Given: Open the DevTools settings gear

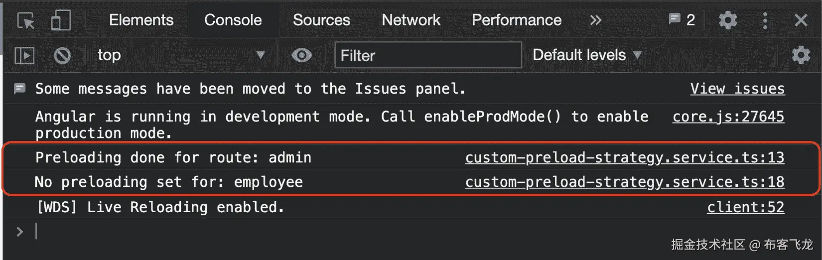Looking at the screenshot, I should (x=727, y=20).
